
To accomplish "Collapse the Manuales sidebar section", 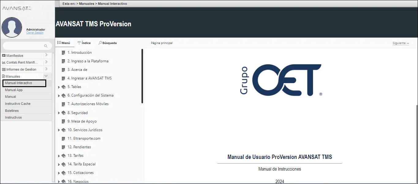I will [46, 76].
